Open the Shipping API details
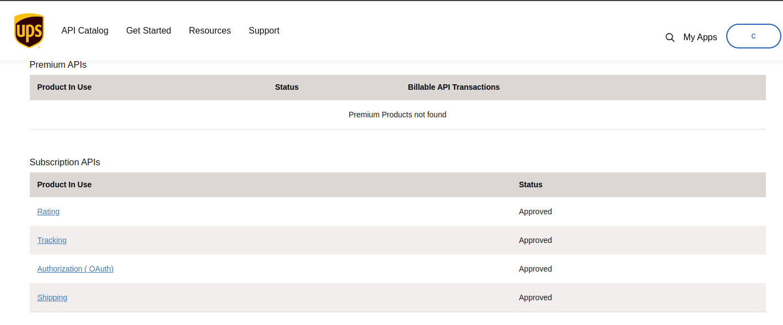 click(52, 297)
